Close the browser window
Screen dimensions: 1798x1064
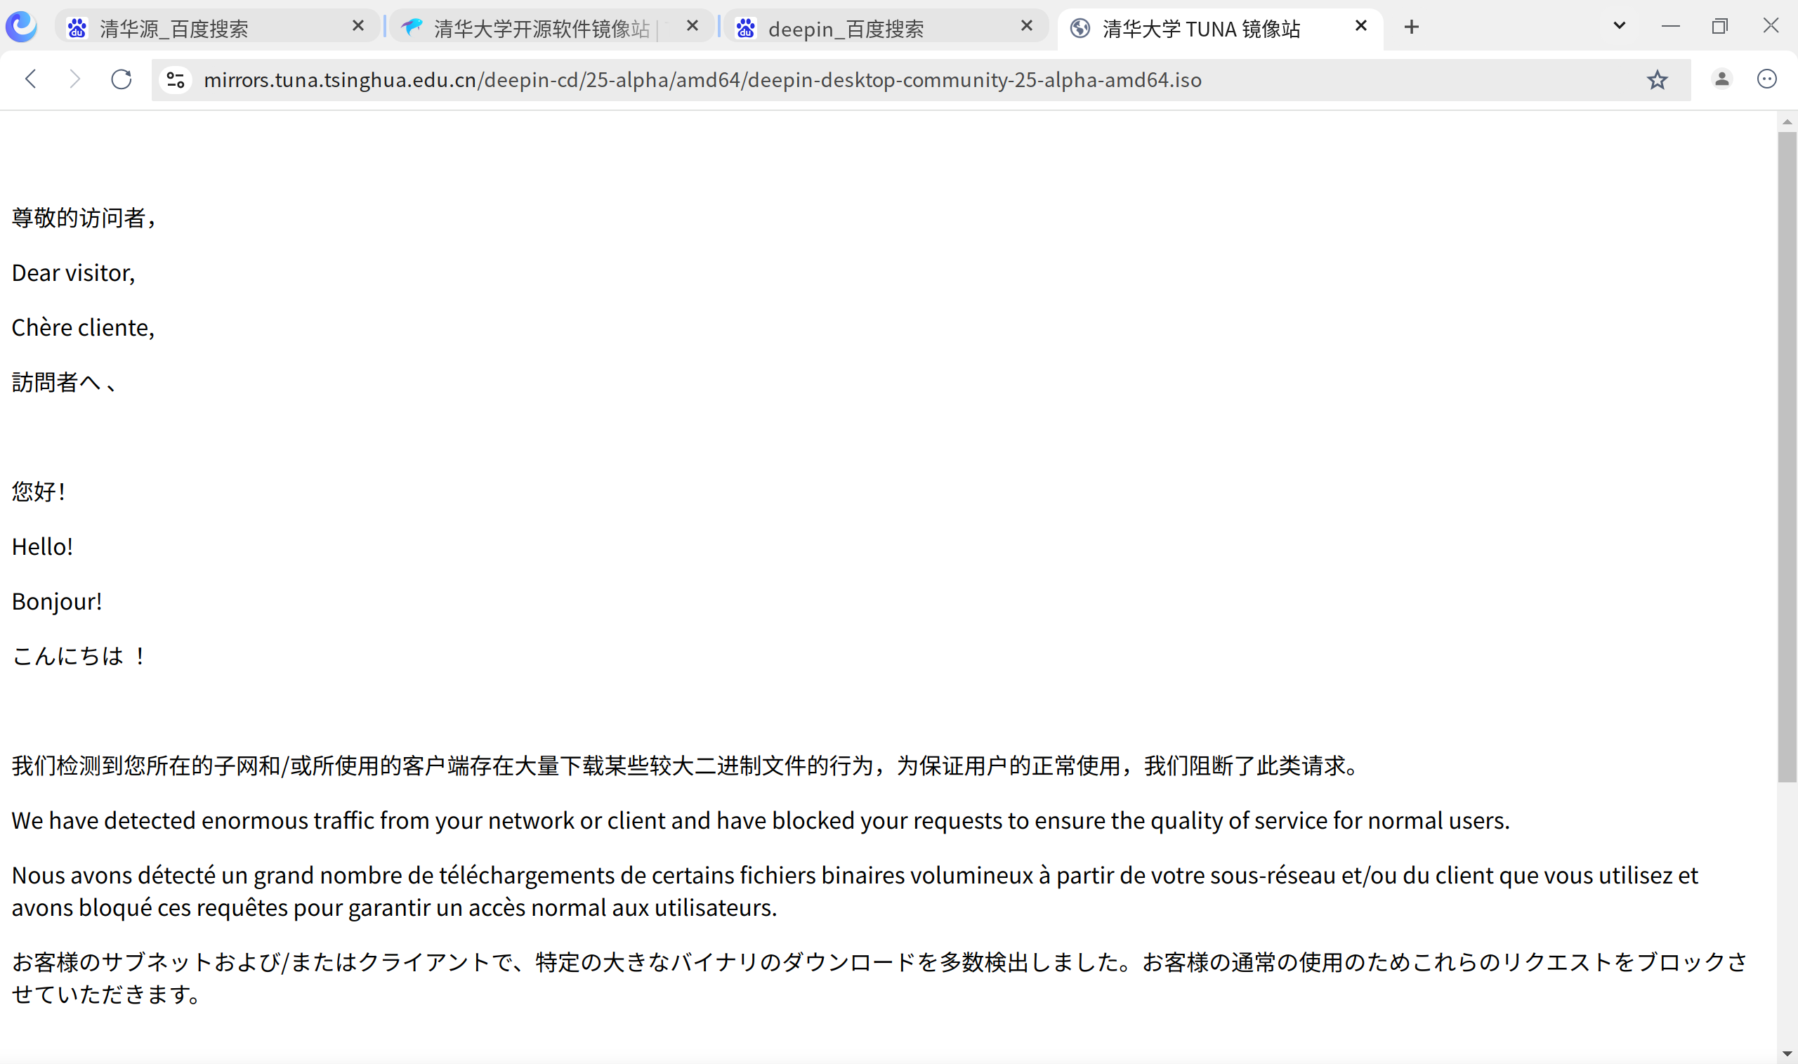tap(1770, 27)
